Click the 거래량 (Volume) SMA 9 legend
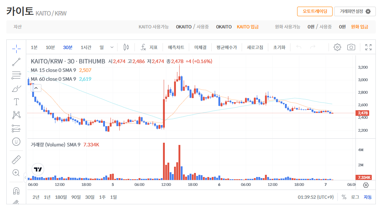The image size is (381, 208). pos(55,145)
